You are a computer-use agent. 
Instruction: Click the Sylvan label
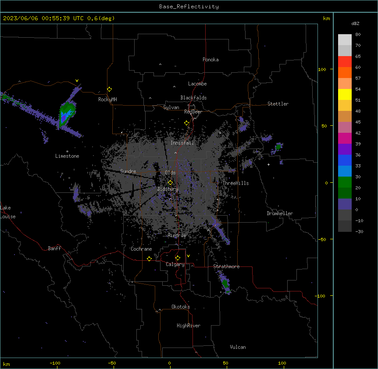pos(171,107)
